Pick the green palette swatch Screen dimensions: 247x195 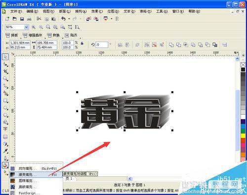pos(243,131)
